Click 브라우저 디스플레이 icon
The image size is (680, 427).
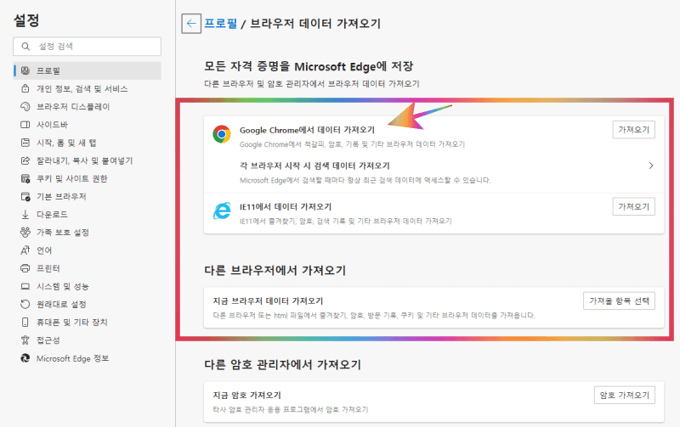point(25,106)
